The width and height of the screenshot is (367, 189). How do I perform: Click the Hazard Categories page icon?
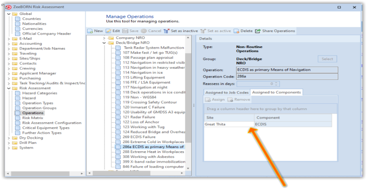coord(17,93)
